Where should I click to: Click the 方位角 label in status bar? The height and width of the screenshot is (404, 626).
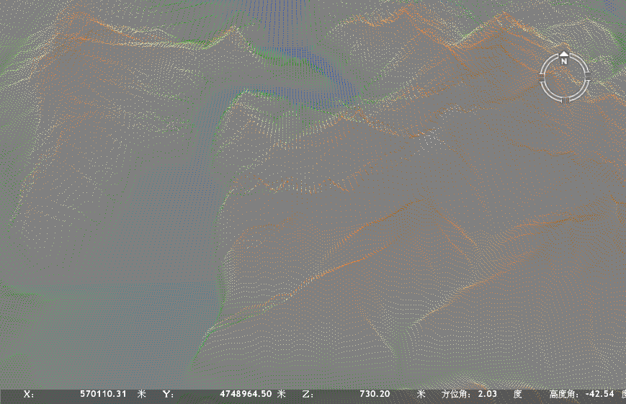click(x=455, y=394)
